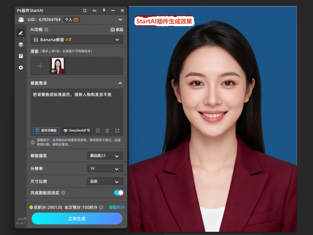
Task: Click the trash icon to clear prompt
Action: pos(107,131)
